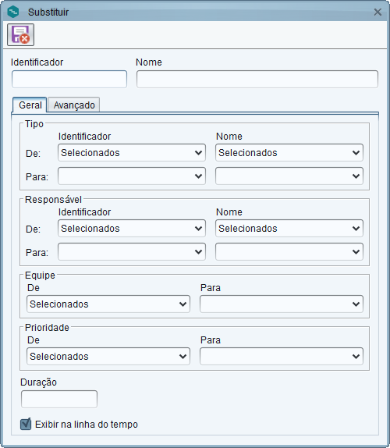Click the save and exit toolbar icon
The image size is (390, 448).
click(20, 35)
